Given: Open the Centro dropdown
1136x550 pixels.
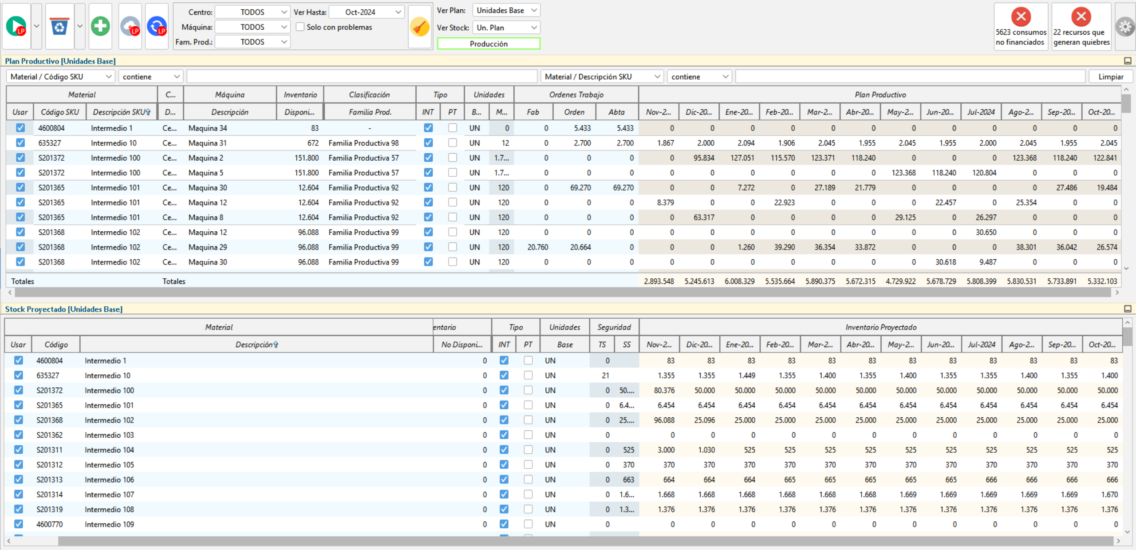Looking at the screenshot, I should (252, 12).
